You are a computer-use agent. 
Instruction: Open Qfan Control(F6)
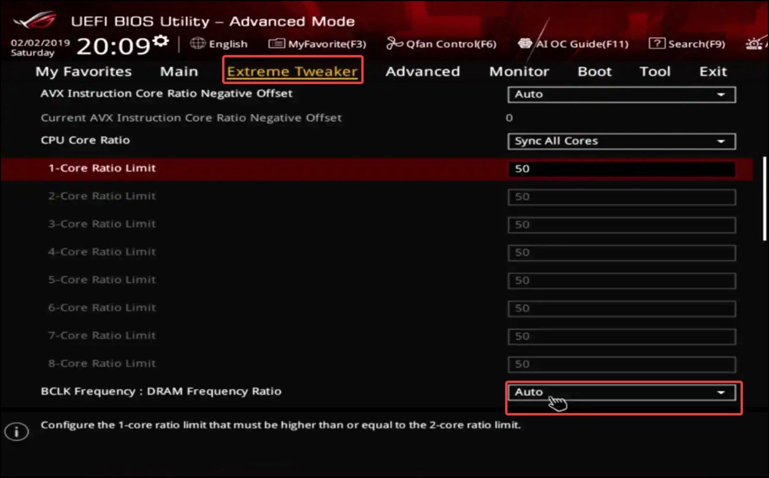(x=441, y=43)
